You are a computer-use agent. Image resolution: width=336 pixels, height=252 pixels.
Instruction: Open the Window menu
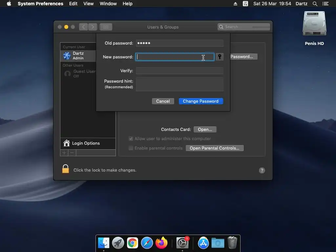108,4
